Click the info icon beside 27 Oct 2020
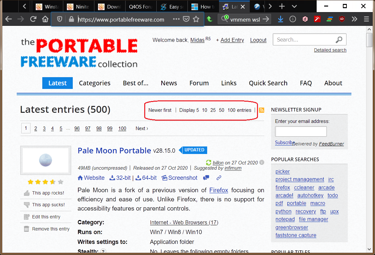 (262, 162)
